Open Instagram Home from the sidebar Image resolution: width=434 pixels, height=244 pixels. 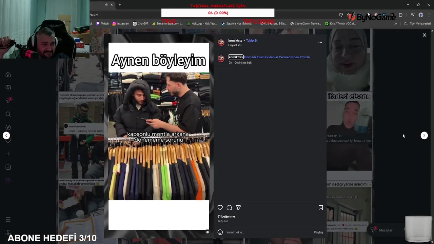click(x=8, y=75)
